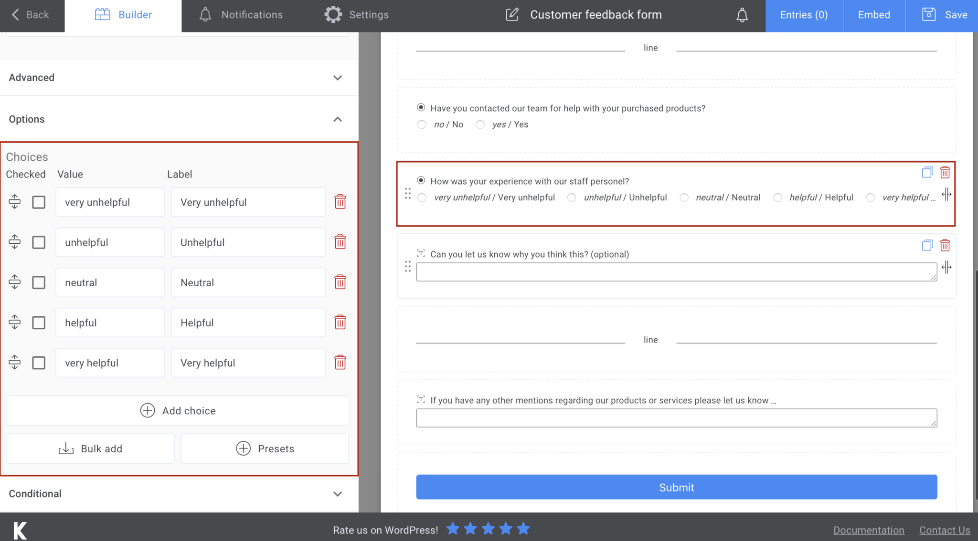Delete the "neutral" choice row
This screenshot has width=978, height=541.
tap(340, 282)
